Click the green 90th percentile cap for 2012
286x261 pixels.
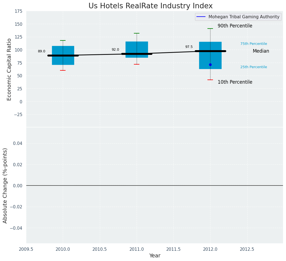click(210, 29)
